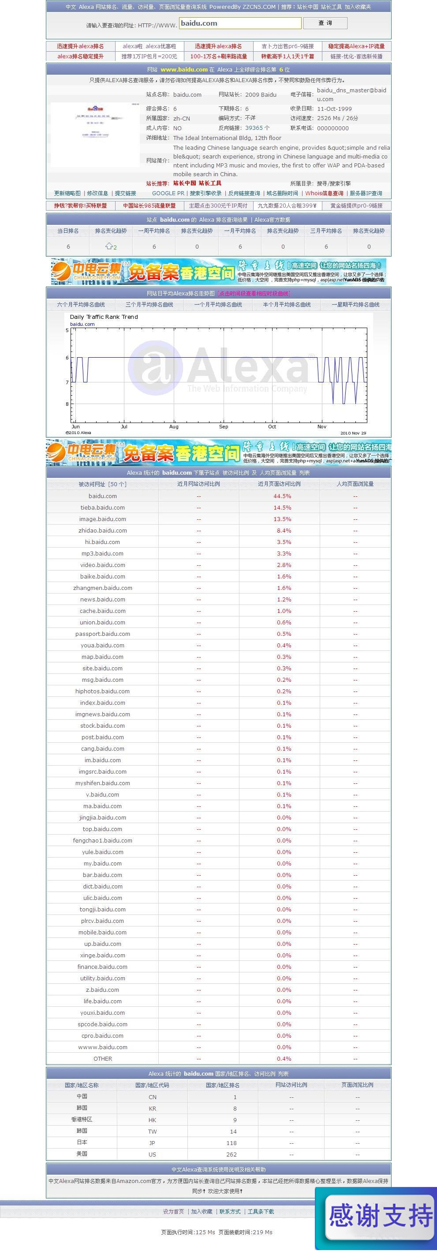
Task: Click the 262 country rank value
Action: 232,1155
